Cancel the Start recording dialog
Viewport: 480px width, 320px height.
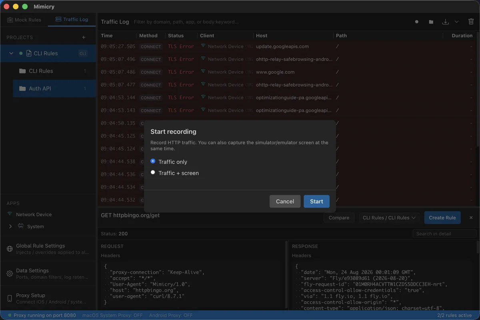pos(285,201)
